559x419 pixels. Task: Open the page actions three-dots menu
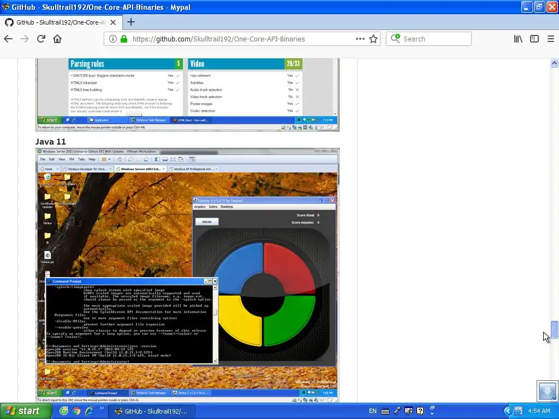tap(360, 39)
